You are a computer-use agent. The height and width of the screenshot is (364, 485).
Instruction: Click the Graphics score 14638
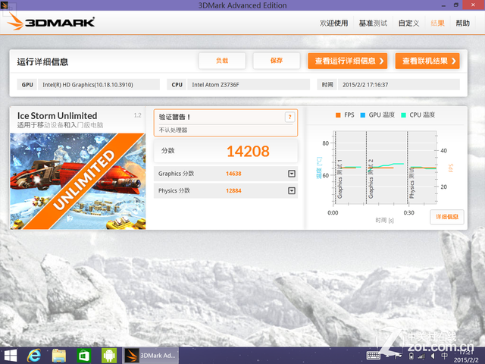(x=233, y=174)
